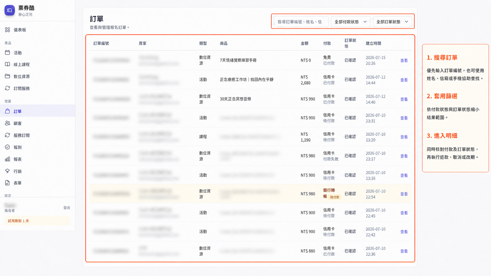Click the 行銷 marketing icon
This screenshot has width=491, height=276.
(x=8, y=171)
